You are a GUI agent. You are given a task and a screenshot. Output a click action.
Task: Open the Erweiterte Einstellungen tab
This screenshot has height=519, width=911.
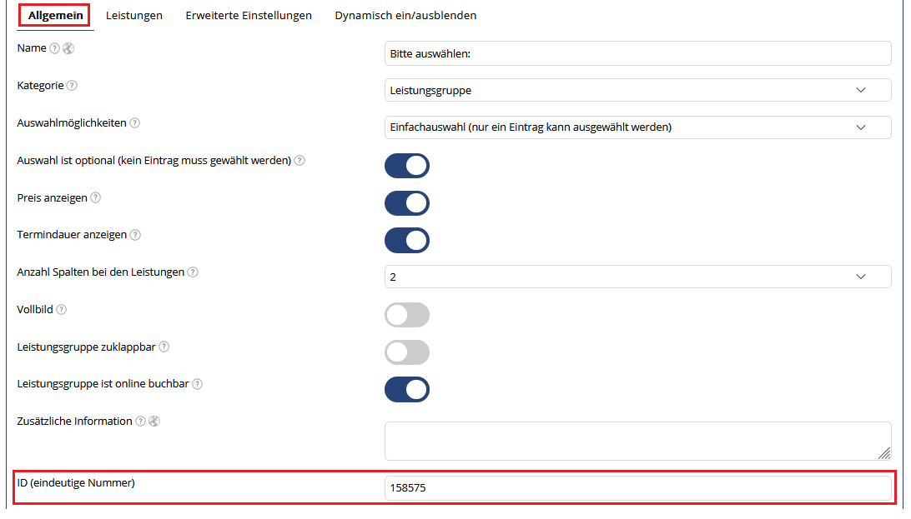(249, 16)
